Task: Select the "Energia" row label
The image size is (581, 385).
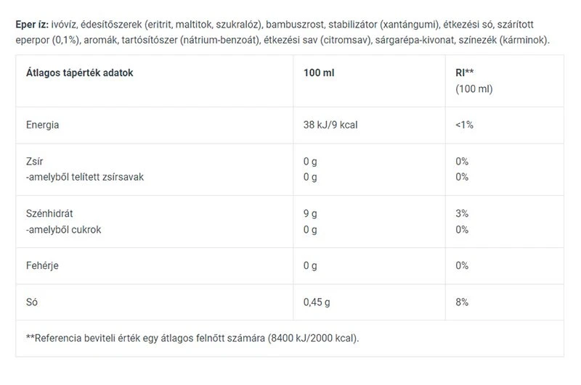Action: [x=42, y=125]
